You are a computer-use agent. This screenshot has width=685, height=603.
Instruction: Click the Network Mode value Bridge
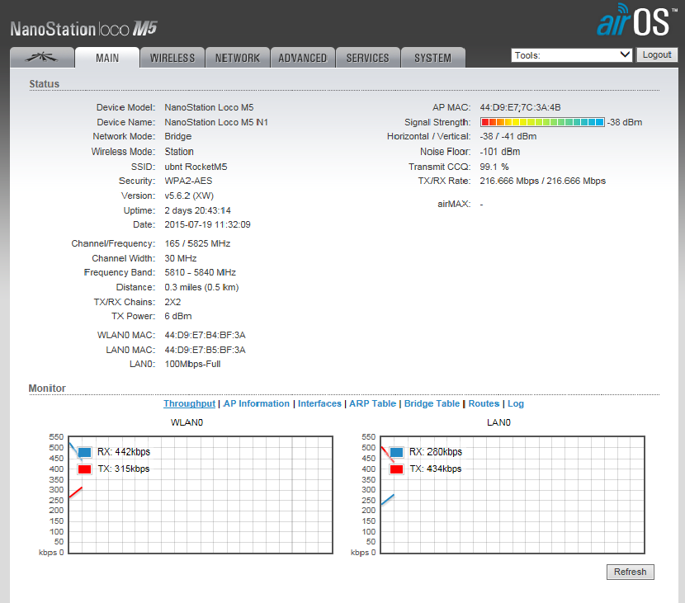click(x=177, y=136)
